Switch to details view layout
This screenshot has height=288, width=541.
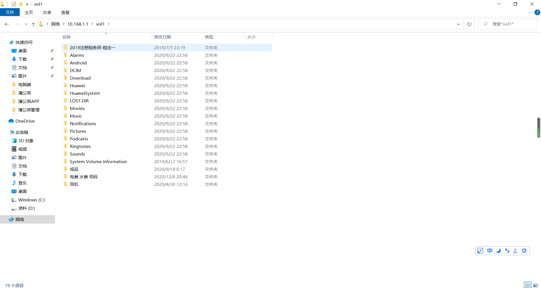click(528, 285)
